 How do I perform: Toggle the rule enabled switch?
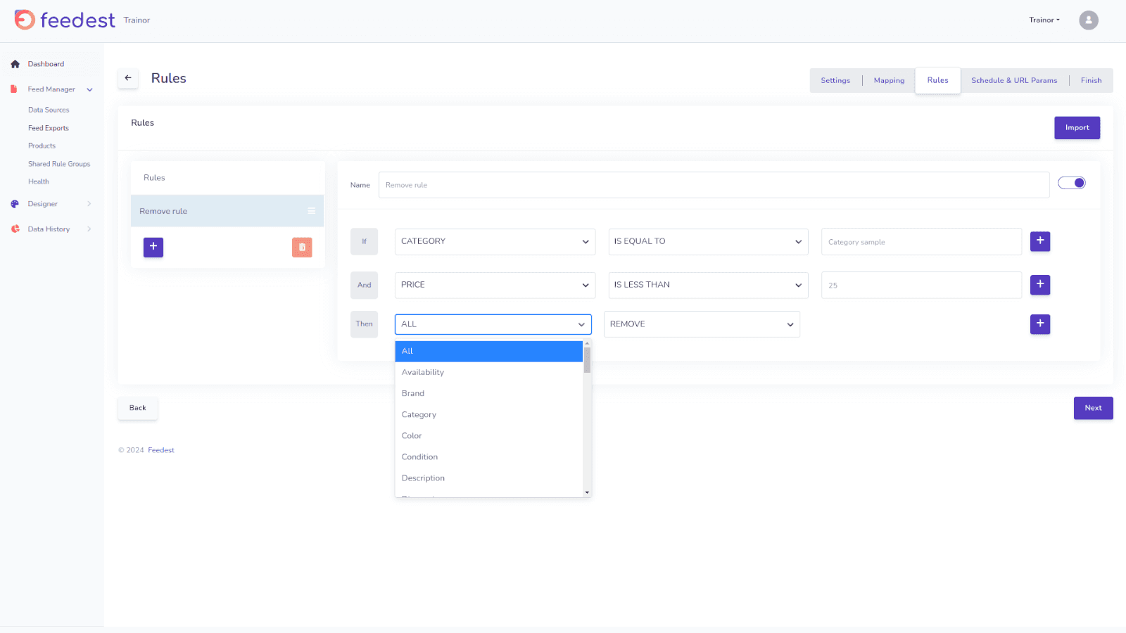1072,183
